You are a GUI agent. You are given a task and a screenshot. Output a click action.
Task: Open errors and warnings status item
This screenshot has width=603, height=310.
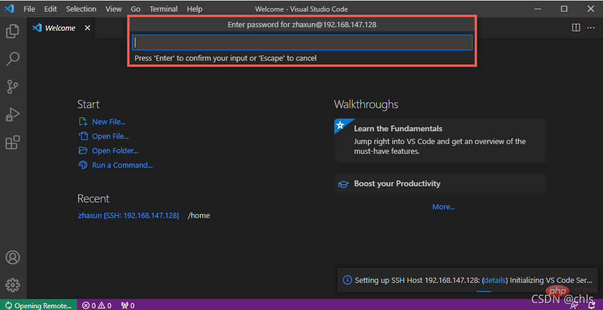point(96,305)
